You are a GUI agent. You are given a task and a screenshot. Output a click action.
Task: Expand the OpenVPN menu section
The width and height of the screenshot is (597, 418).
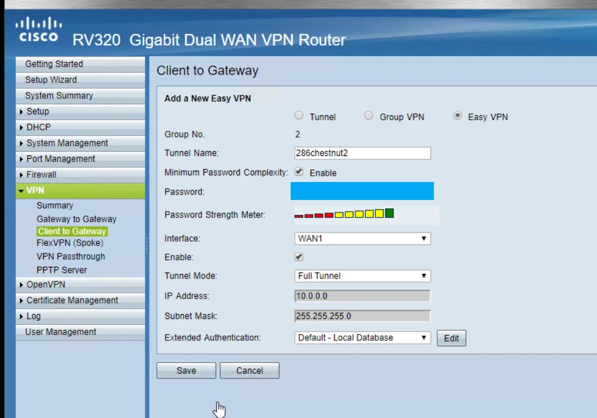80,284
